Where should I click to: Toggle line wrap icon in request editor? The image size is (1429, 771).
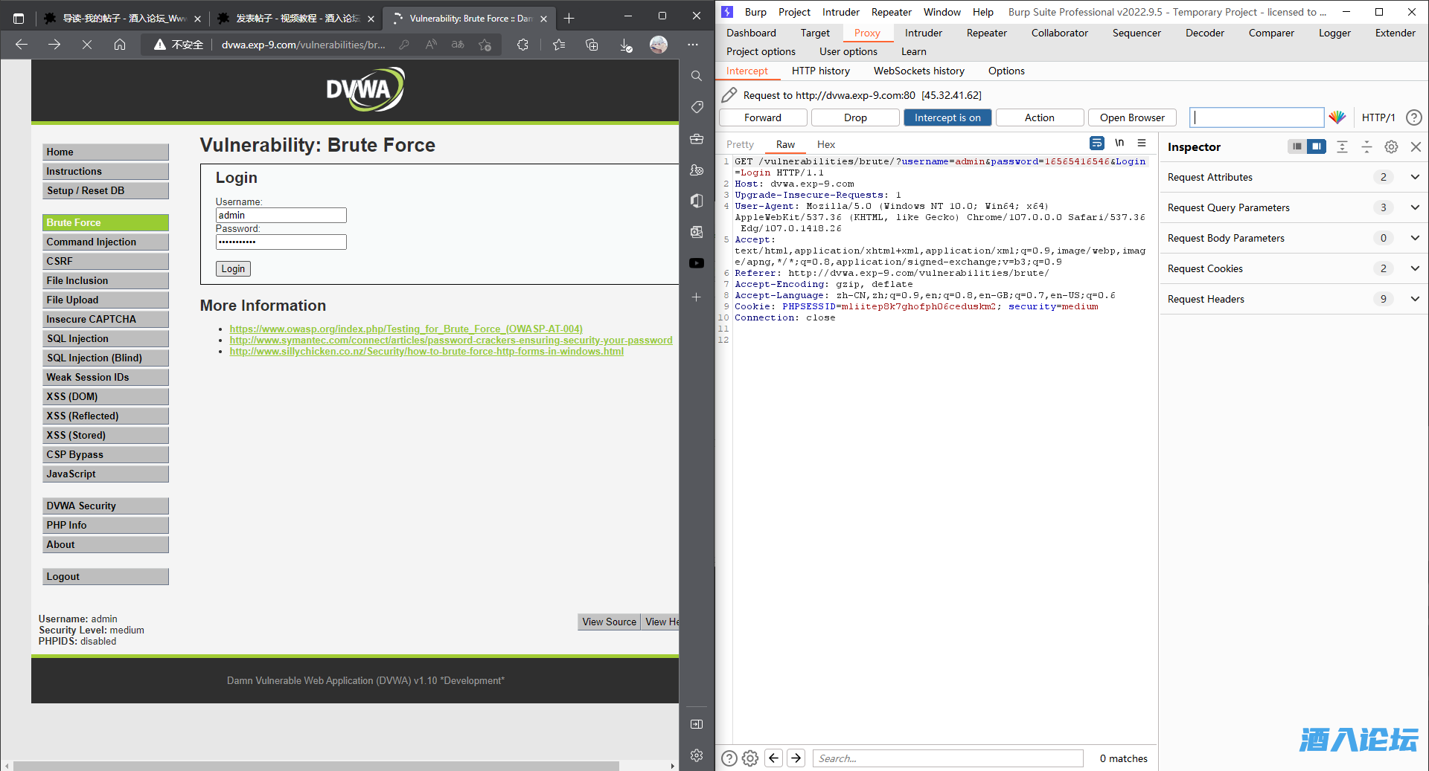tap(1096, 143)
